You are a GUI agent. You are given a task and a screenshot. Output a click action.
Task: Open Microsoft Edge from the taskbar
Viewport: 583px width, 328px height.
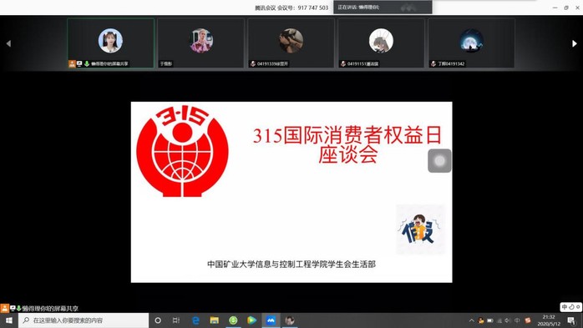tap(195, 320)
